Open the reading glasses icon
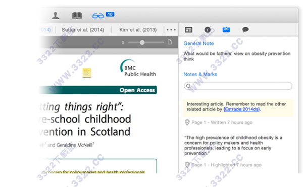Image resolution: width=303 pixels, height=187 pixels. pyautogui.click(x=98, y=16)
